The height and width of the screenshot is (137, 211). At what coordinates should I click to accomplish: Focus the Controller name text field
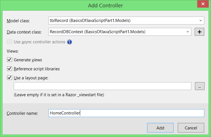[x=126, y=113]
